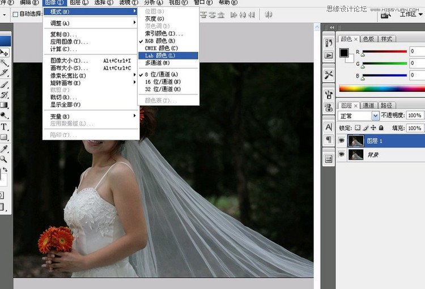Open the Actions panel play icon

pyautogui.click(x=329, y=56)
